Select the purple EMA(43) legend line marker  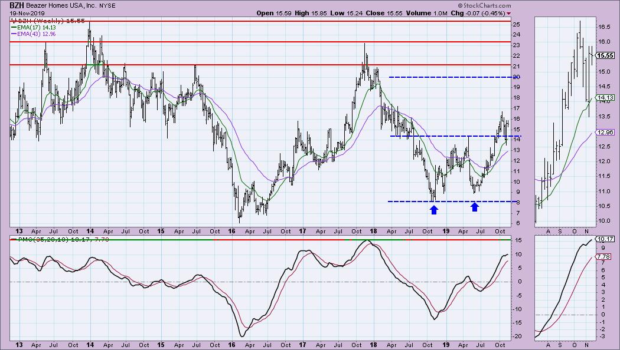tap(14, 34)
